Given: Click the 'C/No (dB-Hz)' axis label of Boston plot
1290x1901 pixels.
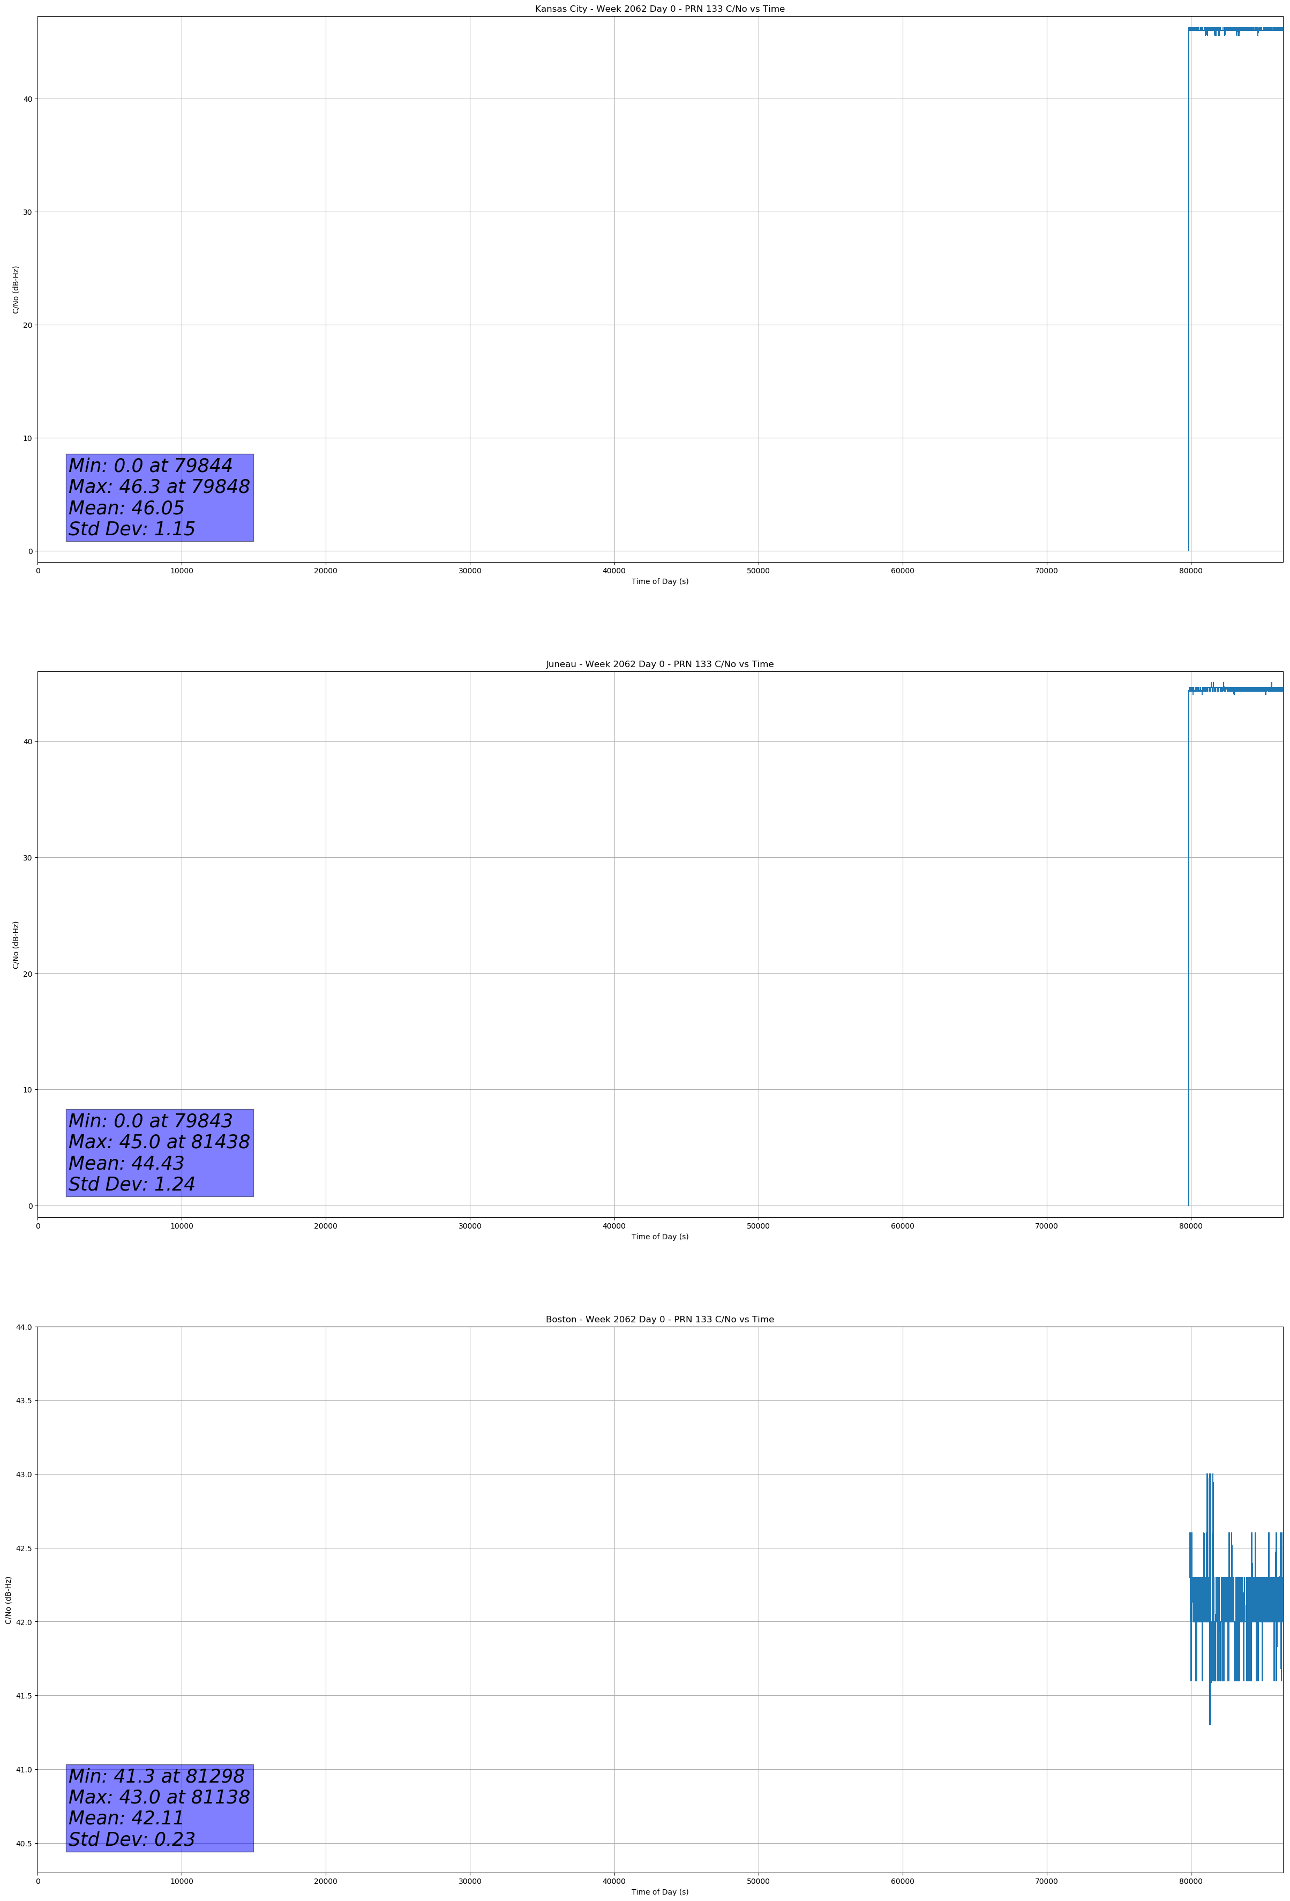Looking at the screenshot, I should pos(8,1600).
